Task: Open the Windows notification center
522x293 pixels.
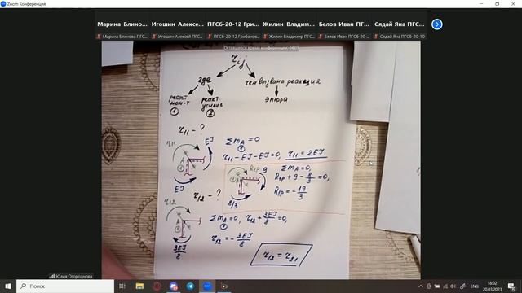Action: (511, 286)
